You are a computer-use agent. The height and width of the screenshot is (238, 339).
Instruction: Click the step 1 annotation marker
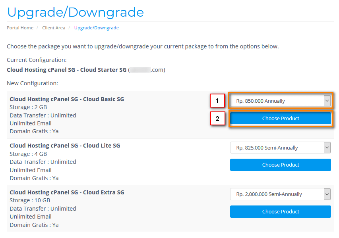point(217,101)
